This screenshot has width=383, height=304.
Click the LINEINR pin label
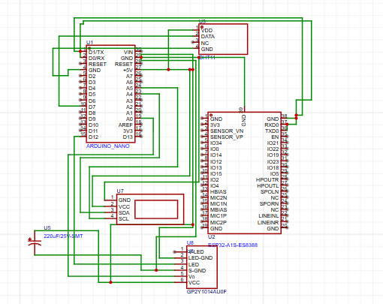click(x=268, y=223)
